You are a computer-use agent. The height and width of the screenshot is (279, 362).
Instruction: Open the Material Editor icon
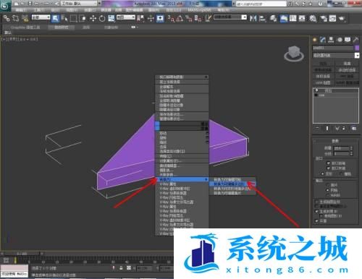(x=313, y=18)
